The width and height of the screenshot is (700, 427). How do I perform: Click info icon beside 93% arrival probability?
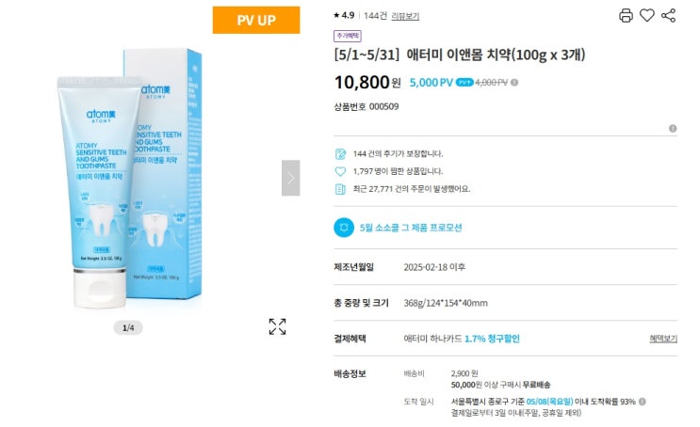click(642, 401)
